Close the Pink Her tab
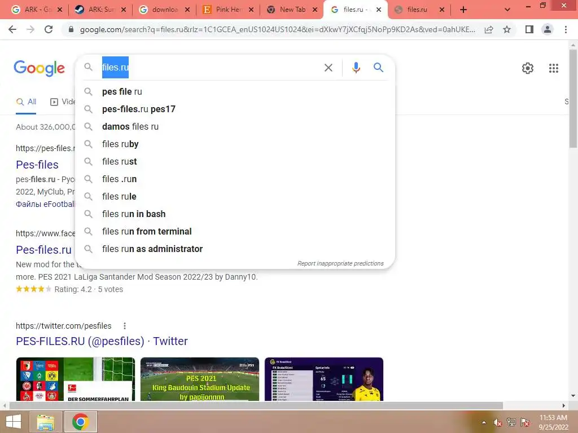The width and height of the screenshot is (578, 433). click(x=251, y=10)
